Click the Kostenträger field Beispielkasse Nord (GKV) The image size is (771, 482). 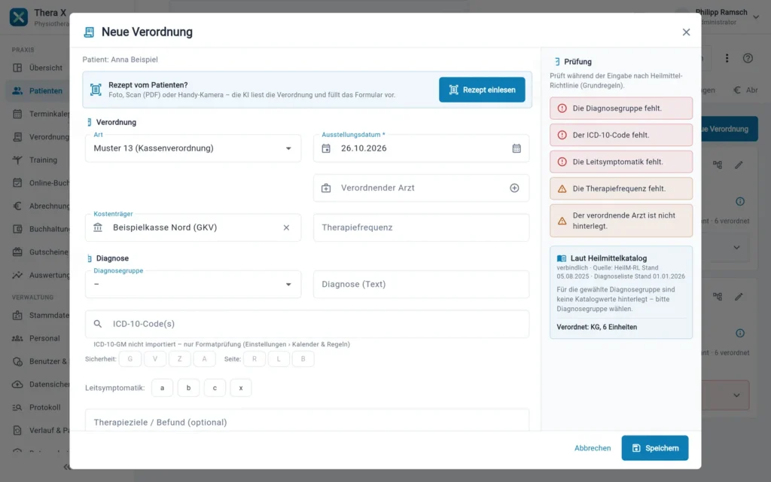(x=193, y=227)
